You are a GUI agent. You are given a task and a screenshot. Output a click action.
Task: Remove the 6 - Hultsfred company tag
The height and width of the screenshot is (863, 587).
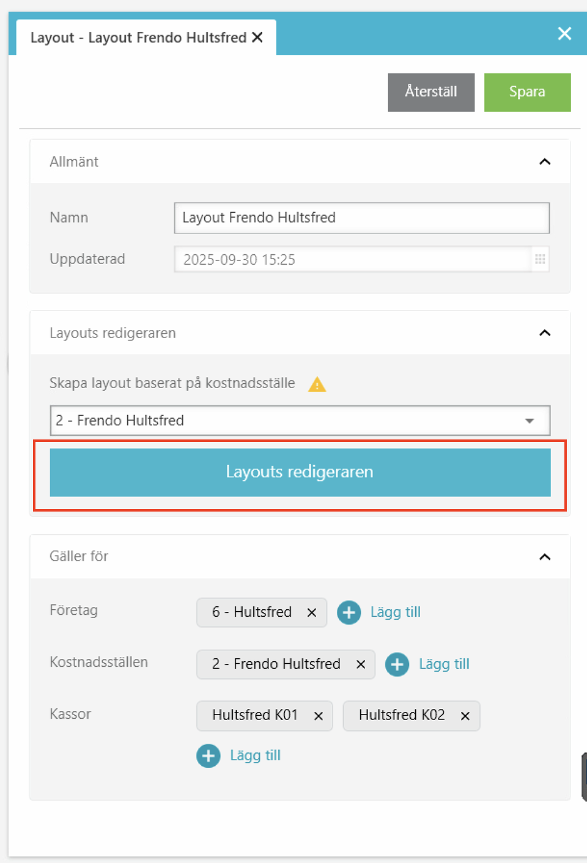[x=312, y=612]
